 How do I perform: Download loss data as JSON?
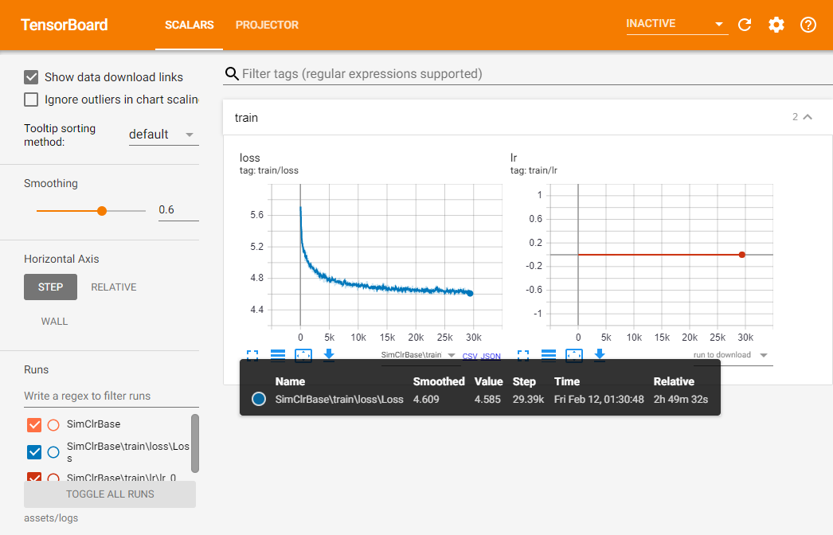tap(491, 357)
